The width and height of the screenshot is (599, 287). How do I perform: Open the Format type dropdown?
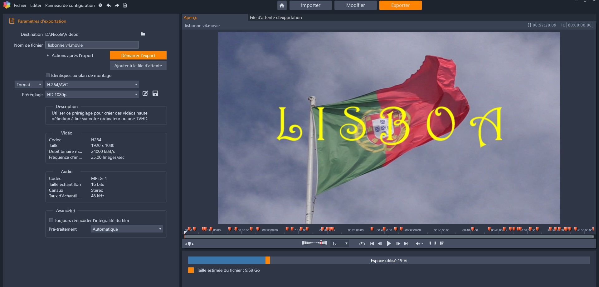pos(29,84)
